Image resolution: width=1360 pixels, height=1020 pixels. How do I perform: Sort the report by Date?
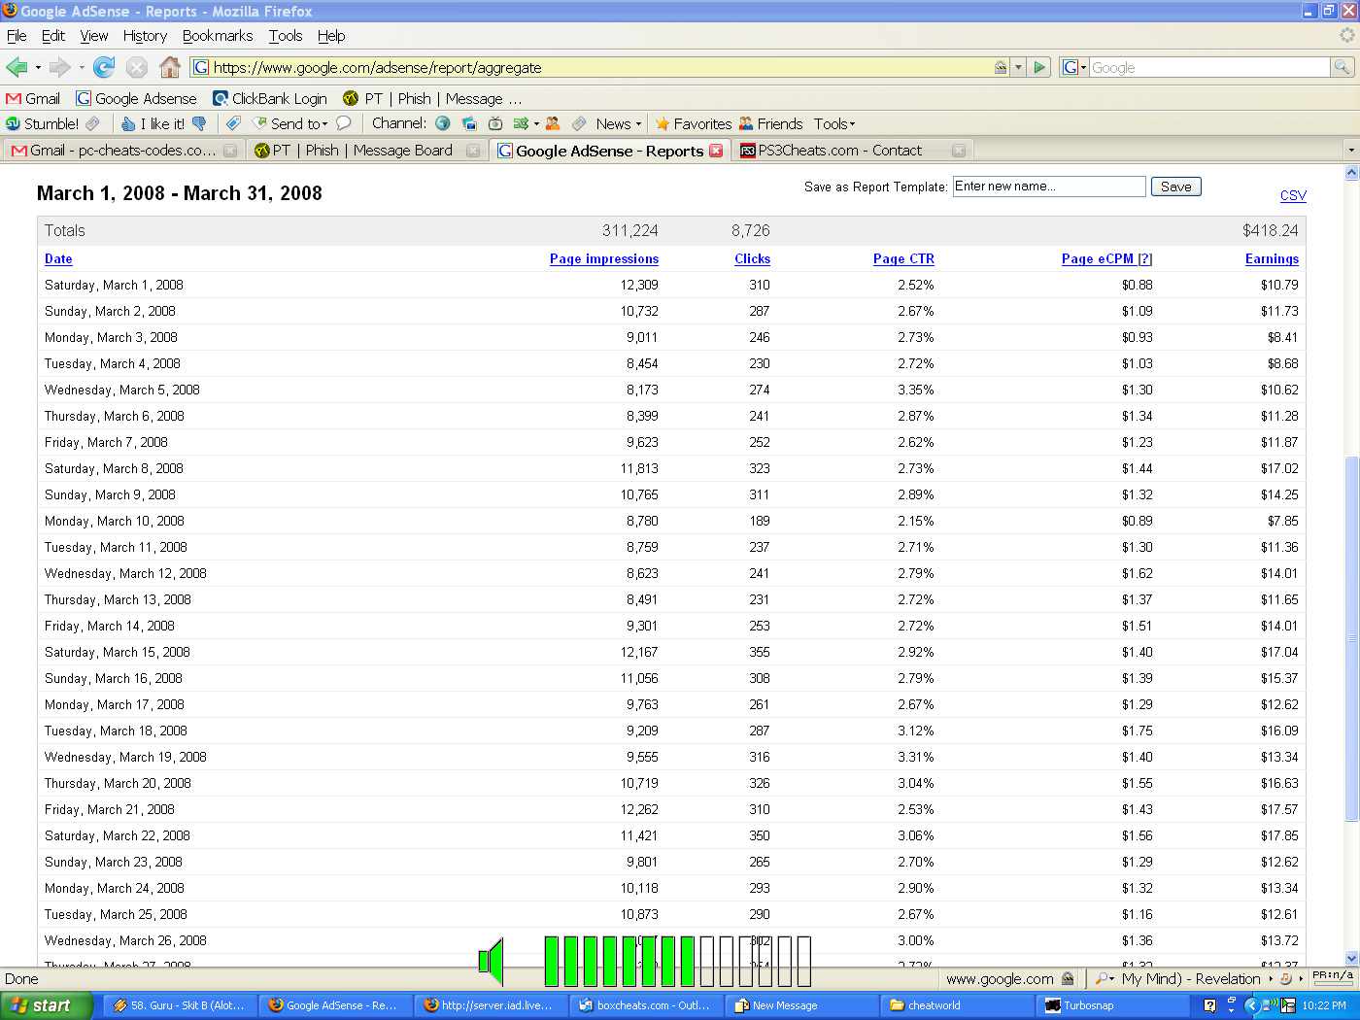(x=58, y=258)
